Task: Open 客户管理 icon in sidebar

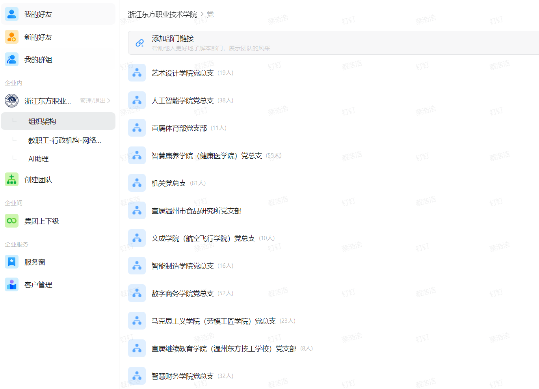Action: 11,285
